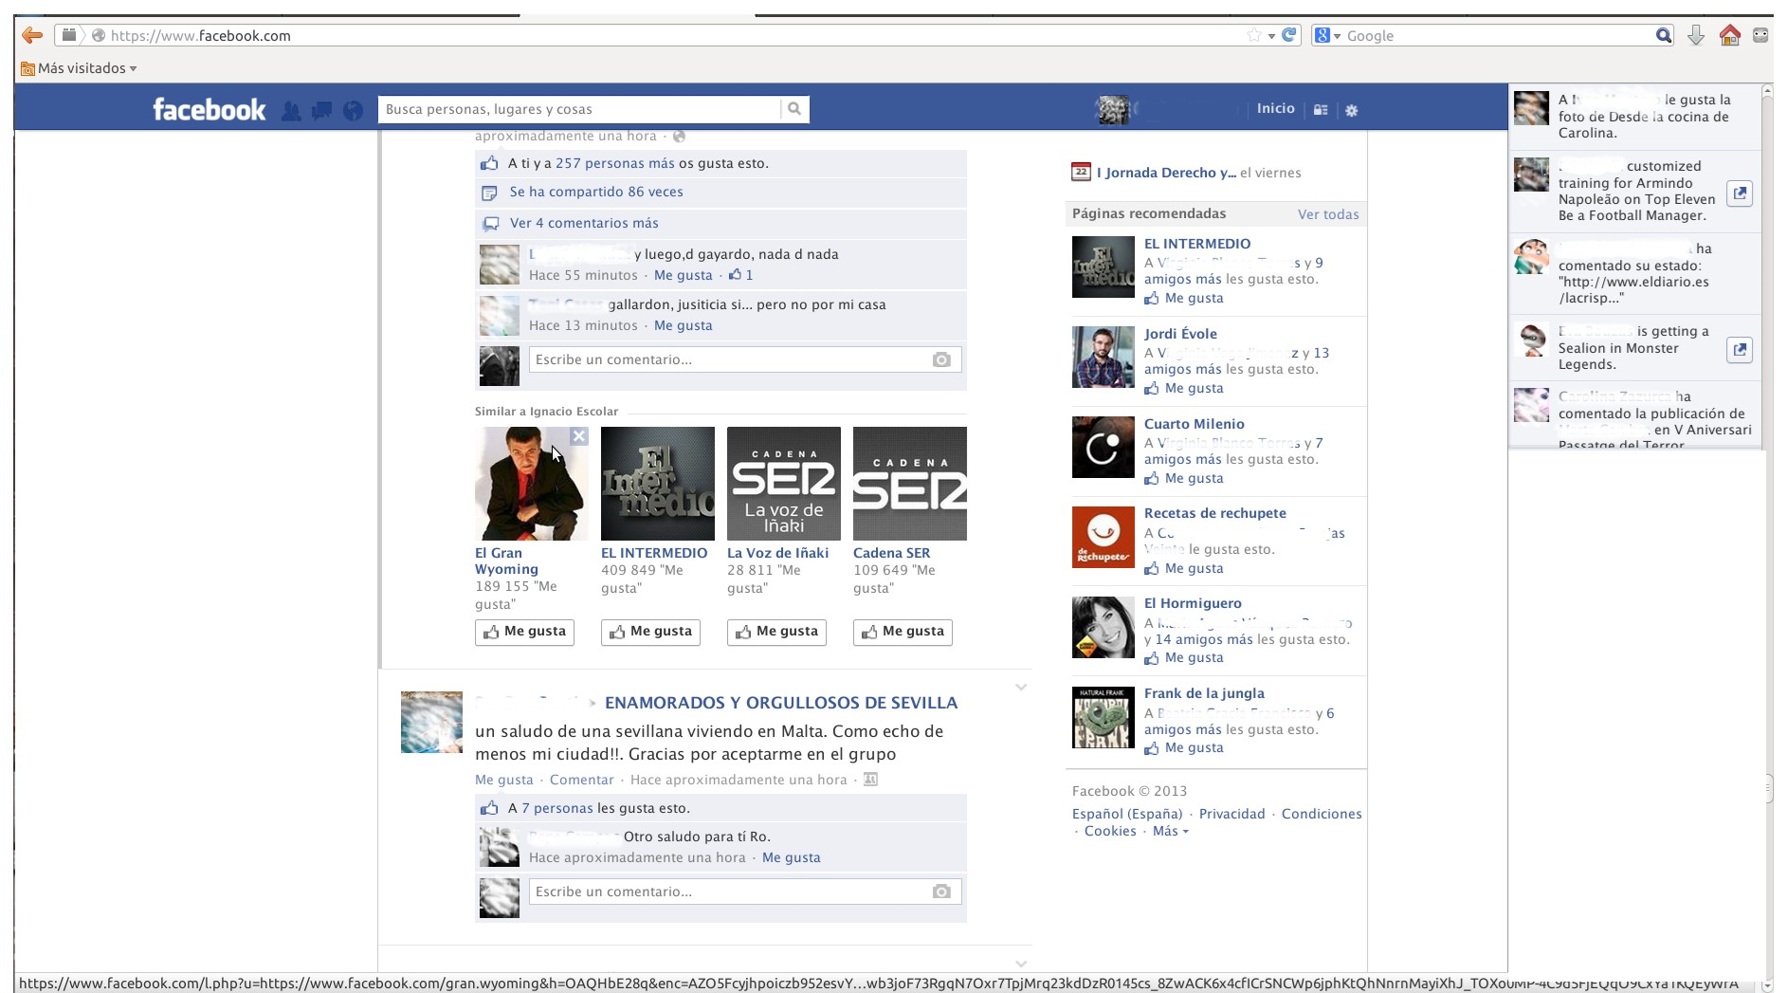Attach photo to first comment box
Screen dimensions: 1787x993
pos(941,359)
